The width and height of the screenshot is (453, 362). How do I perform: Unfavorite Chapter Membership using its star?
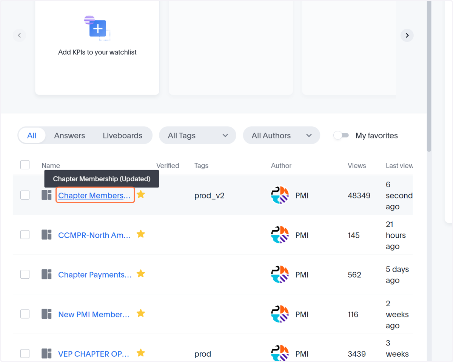tap(141, 194)
